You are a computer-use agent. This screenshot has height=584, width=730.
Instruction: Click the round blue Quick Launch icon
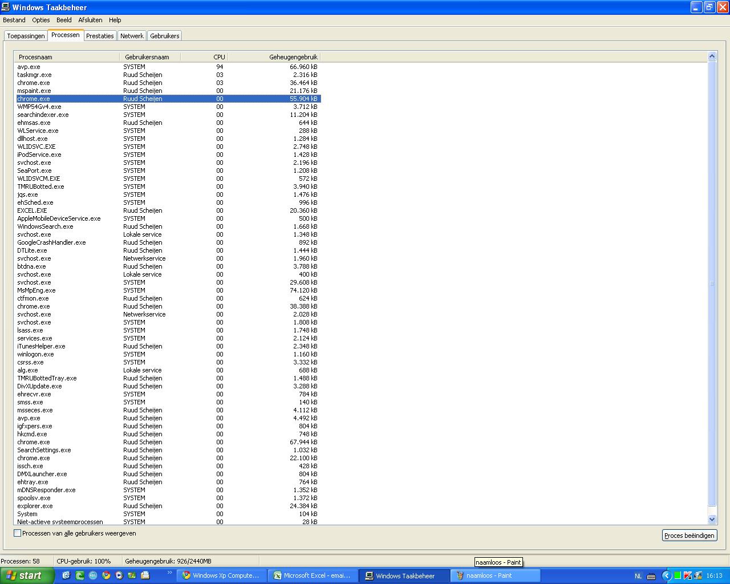[93, 575]
